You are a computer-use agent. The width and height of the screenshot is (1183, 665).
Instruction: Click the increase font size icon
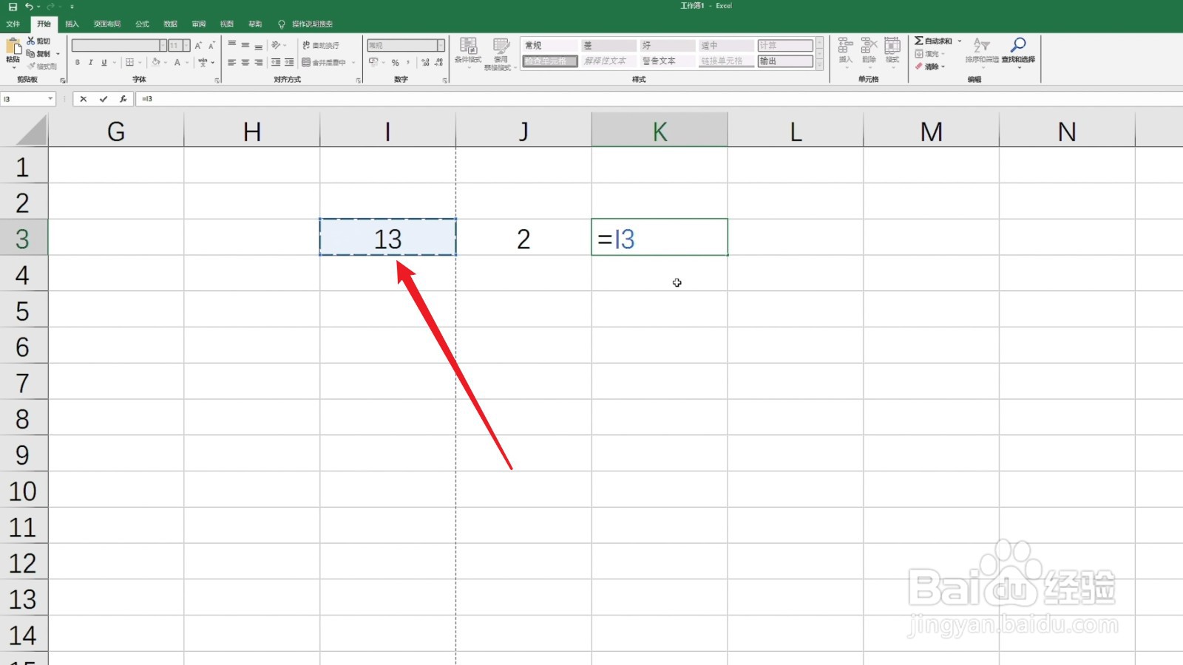coord(198,45)
